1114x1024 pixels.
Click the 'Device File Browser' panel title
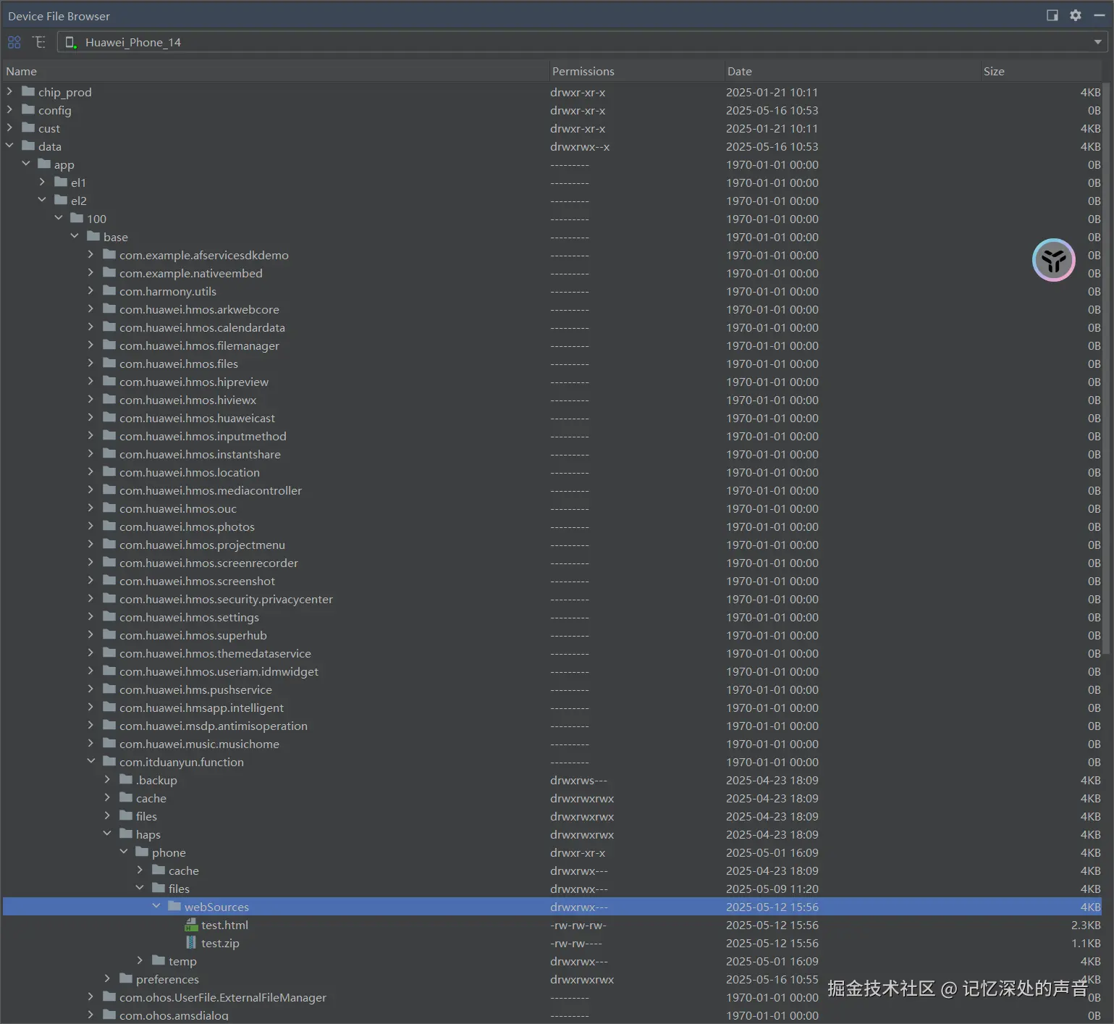(59, 16)
